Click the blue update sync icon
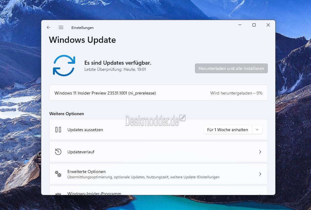Screen dimensions: 311x210 pyautogui.click(x=64, y=66)
